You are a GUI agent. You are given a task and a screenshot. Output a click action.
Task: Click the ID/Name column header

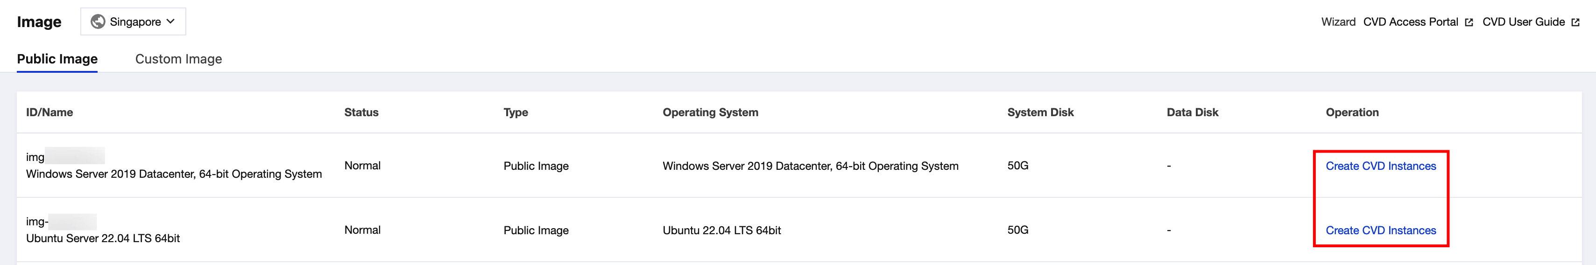pos(49,112)
